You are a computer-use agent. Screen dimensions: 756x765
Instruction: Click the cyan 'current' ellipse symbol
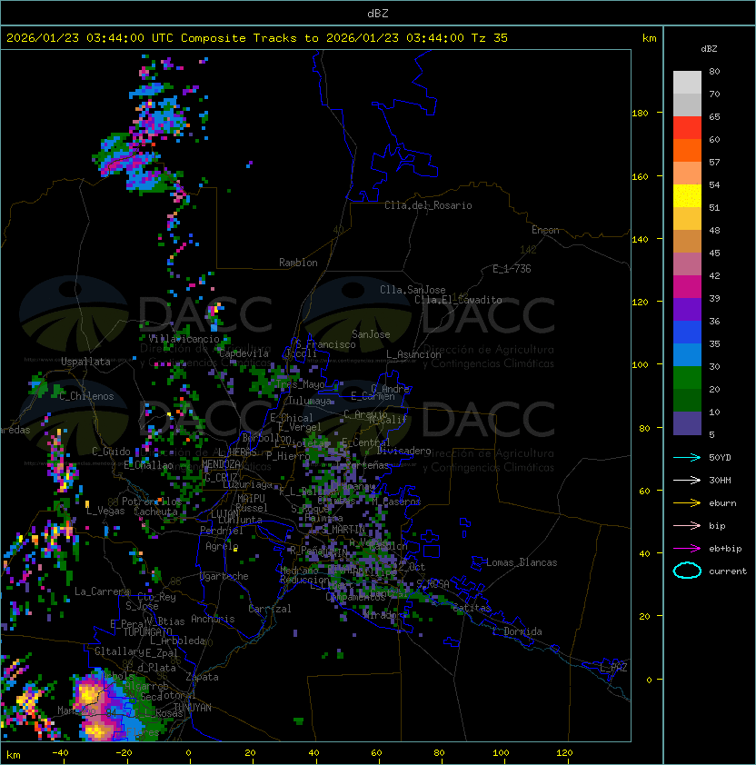click(x=687, y=571)
